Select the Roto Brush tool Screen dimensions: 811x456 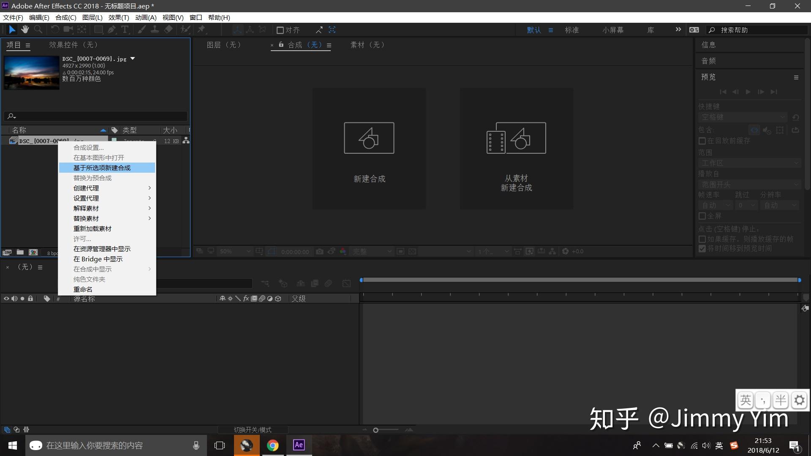tap(185, 30)
